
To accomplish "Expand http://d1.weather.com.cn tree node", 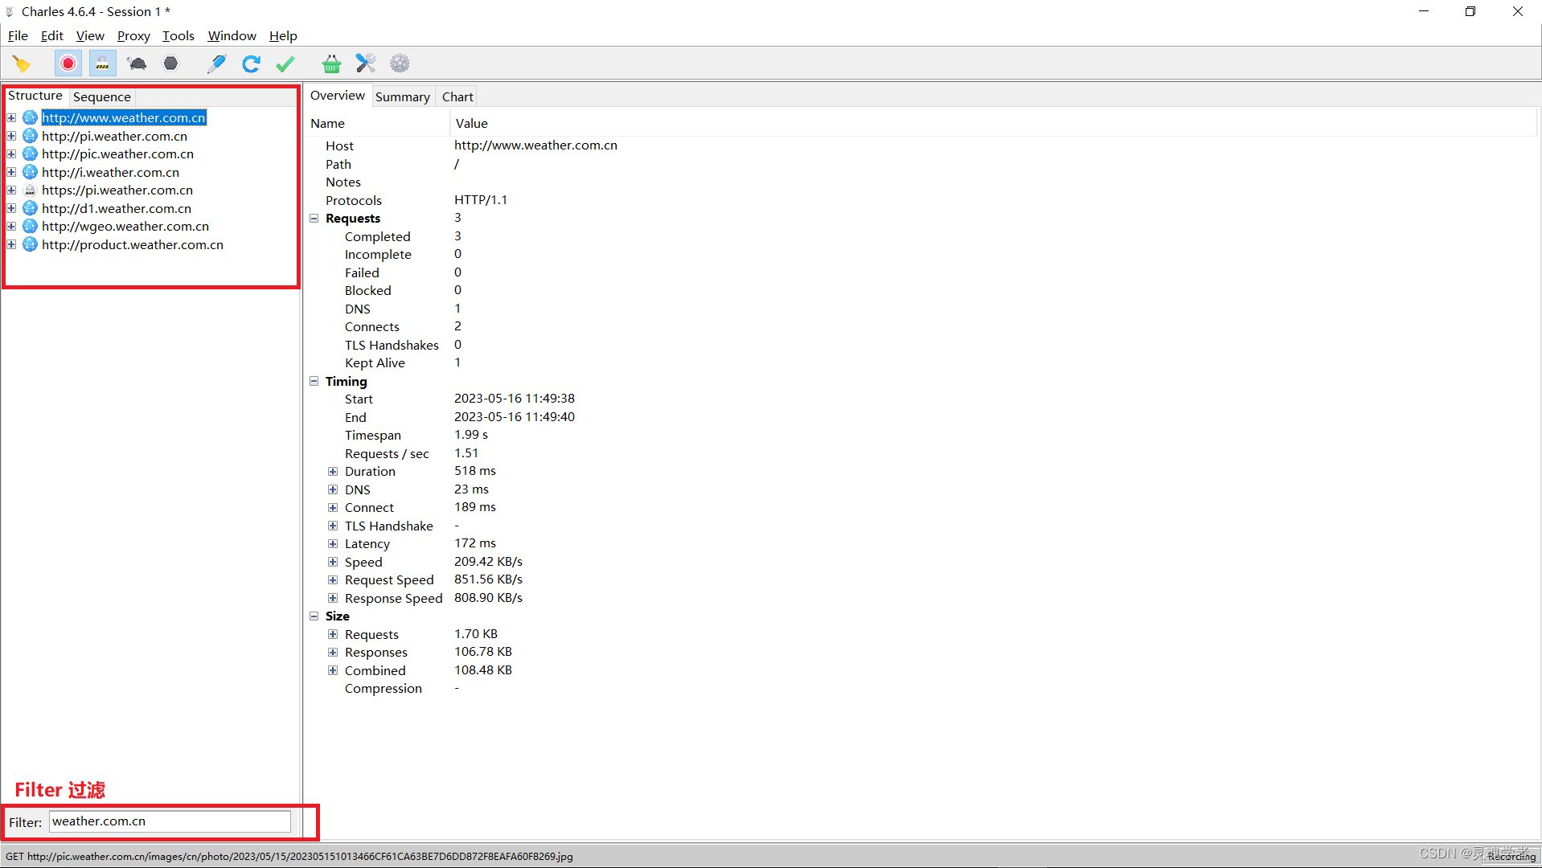I will [x=11, y=208].
